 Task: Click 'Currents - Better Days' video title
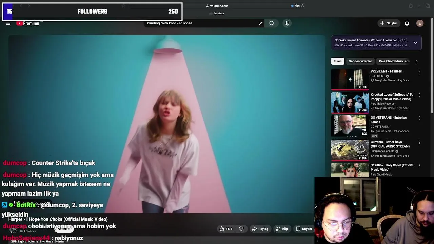click(390, 144)
